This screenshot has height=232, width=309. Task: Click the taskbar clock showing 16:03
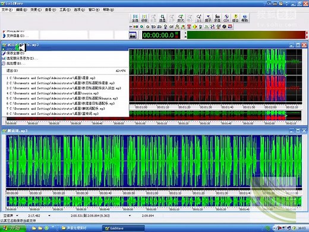point(302,228)
